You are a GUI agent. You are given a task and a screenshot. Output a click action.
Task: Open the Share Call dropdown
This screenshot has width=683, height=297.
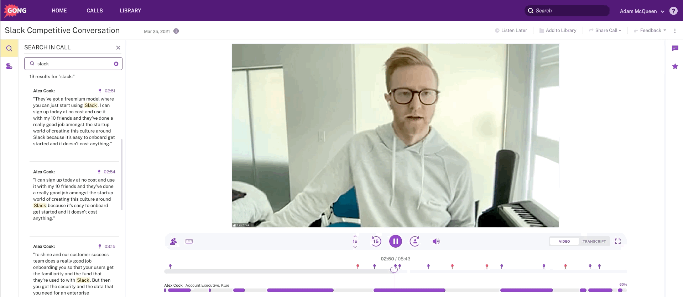click(605, 31)
